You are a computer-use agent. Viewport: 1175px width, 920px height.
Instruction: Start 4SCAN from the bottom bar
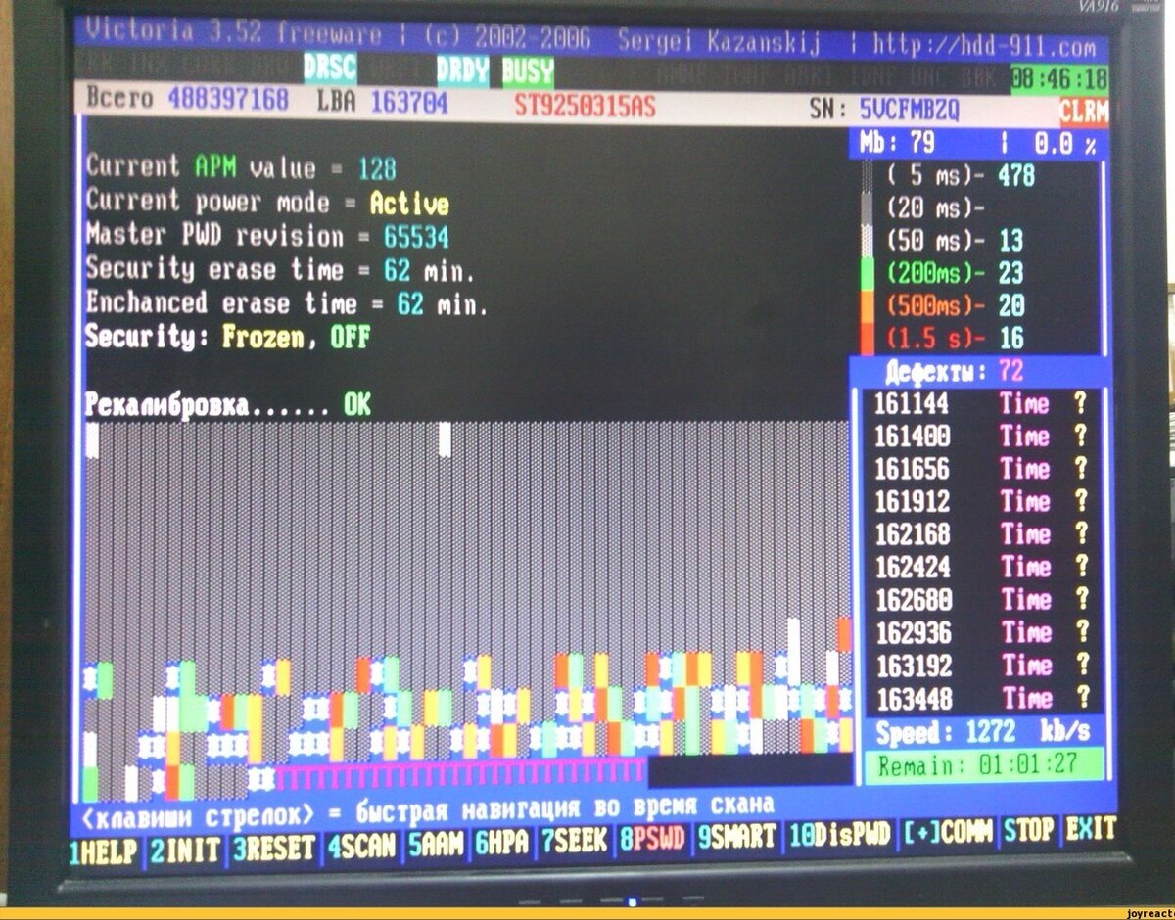(361, 844)
